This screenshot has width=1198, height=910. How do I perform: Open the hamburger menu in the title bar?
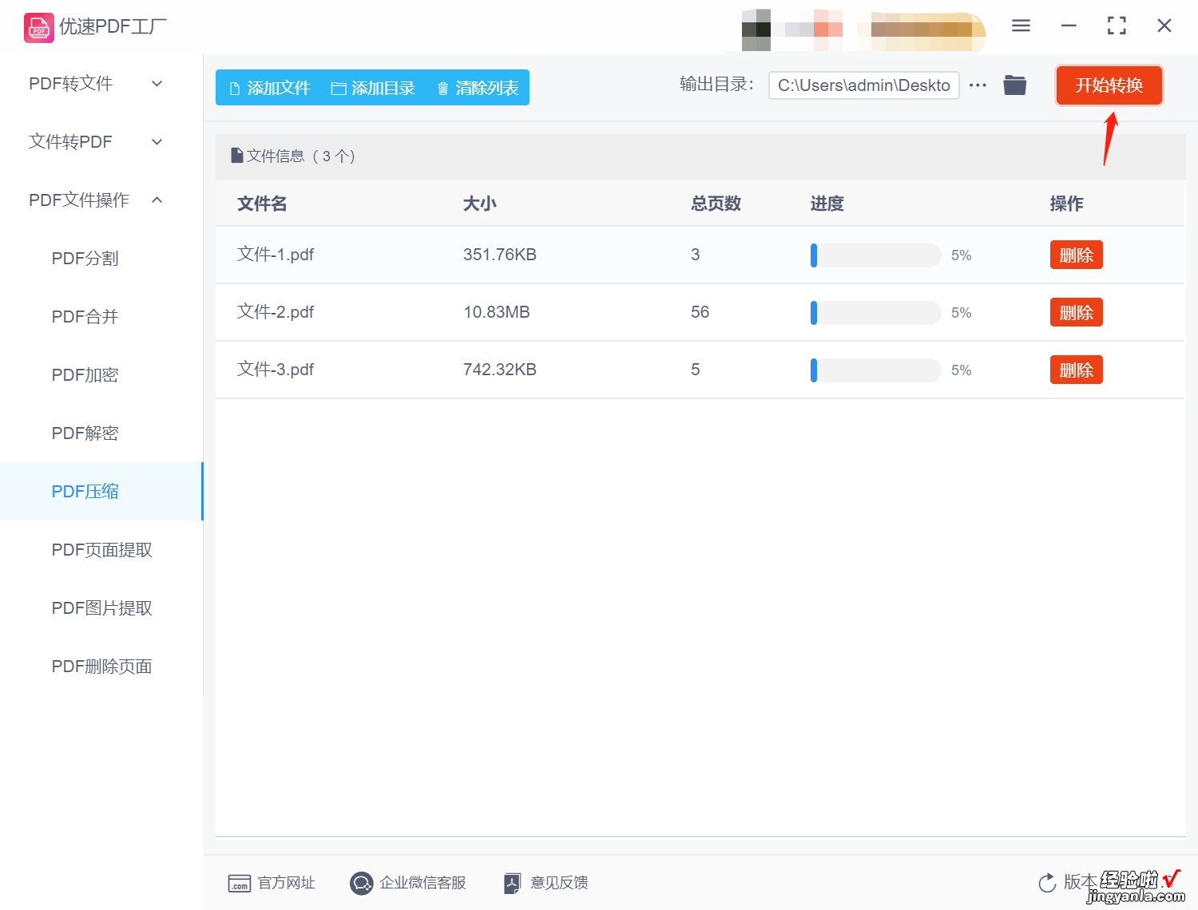[x=1021, y=26]
